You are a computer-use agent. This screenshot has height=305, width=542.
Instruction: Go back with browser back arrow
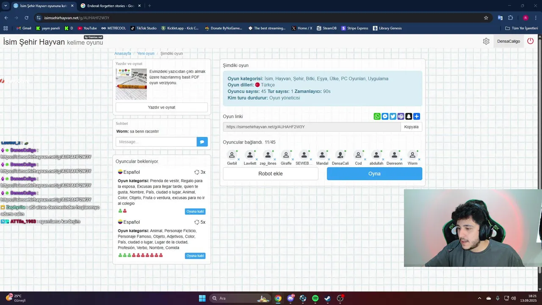click(x=6, y=18)
